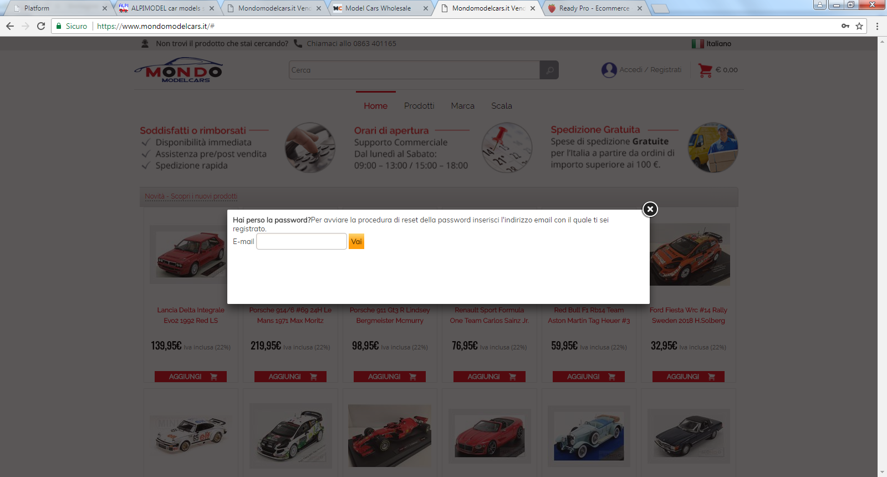This screenshot has height=477, width=887.
Task: Click the red convertible car thumbnail
Action: pyautogui.click(x=490, y=437)
